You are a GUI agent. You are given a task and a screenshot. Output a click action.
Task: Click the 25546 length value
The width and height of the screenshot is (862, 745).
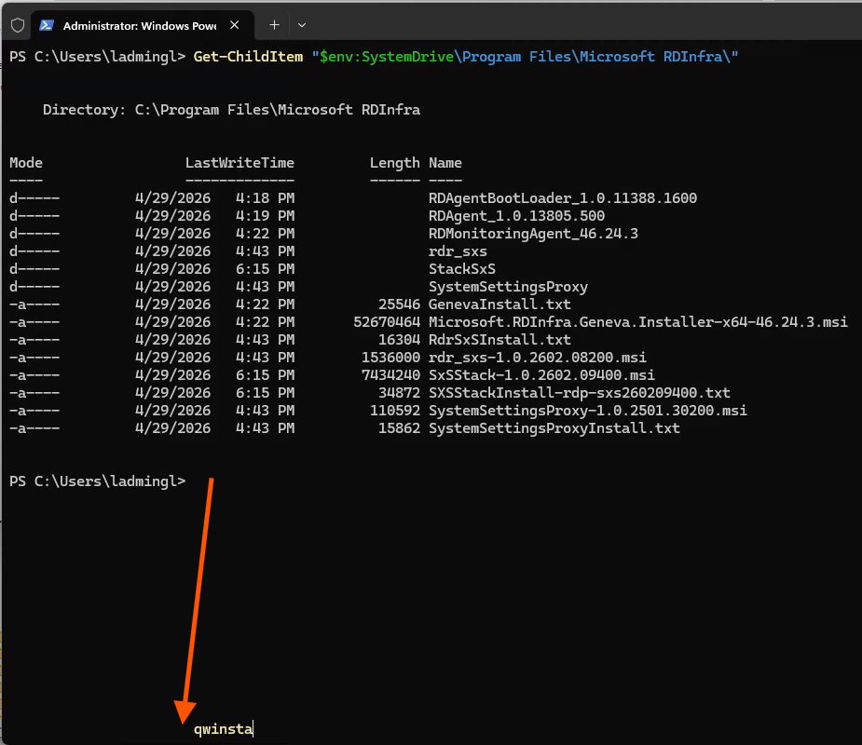[x=399, y=305]
